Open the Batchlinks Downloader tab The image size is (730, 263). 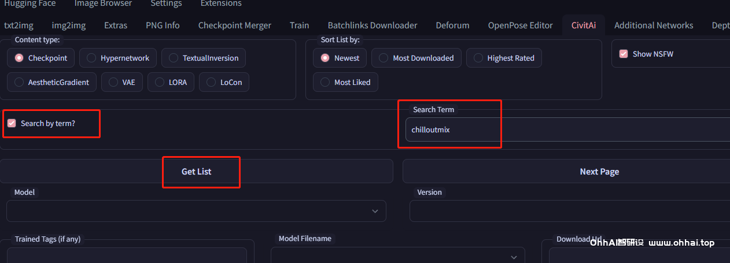(x=373, y=25)
